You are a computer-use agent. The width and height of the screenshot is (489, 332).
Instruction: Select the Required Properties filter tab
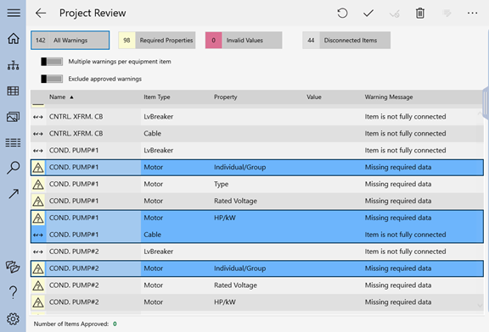pyautogui.click(x=157, y=40)
